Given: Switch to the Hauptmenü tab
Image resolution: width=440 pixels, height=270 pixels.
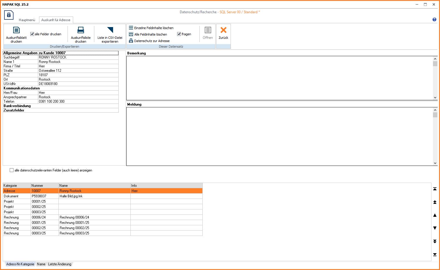Looking at the screenshot, I should pos(27,20).
